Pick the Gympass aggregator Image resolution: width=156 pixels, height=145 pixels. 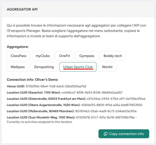pyautogui.click(x=87, y=56)
